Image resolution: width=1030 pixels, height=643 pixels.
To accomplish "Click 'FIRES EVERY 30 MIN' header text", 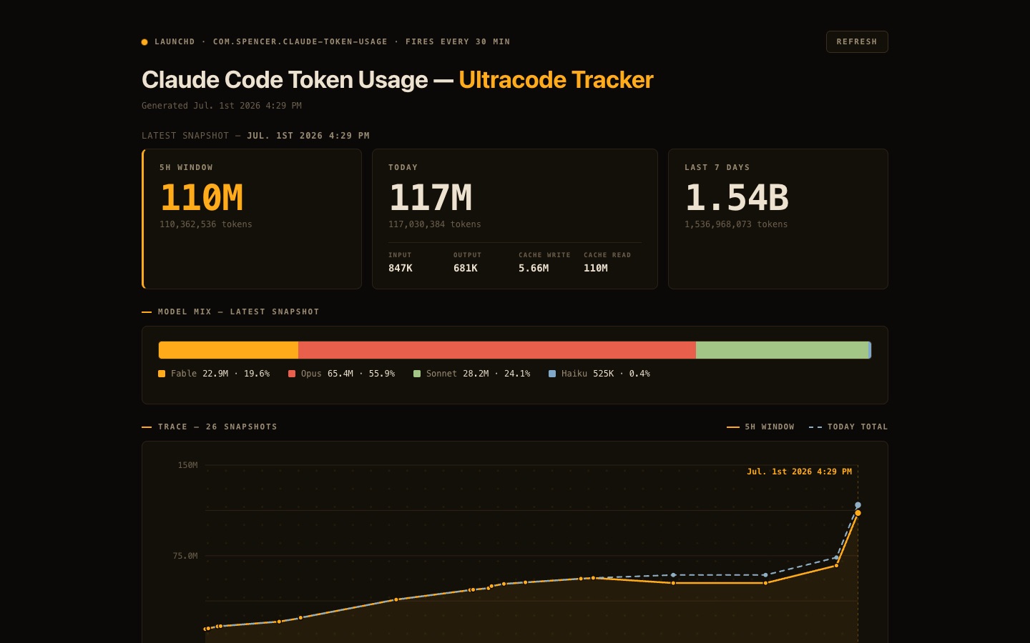I will point(458,42).
